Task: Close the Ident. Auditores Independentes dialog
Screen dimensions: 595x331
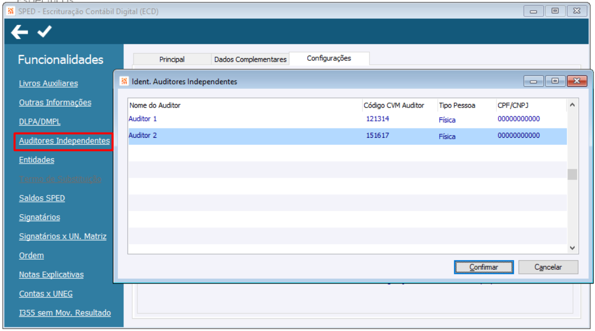Action: pyautogui.click(x=577, y=81)
